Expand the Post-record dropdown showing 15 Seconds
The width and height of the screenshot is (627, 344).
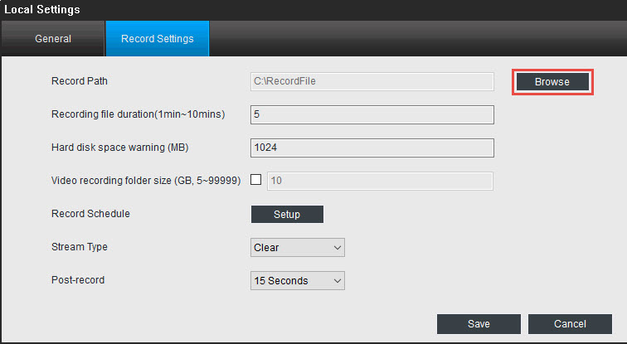298,281
